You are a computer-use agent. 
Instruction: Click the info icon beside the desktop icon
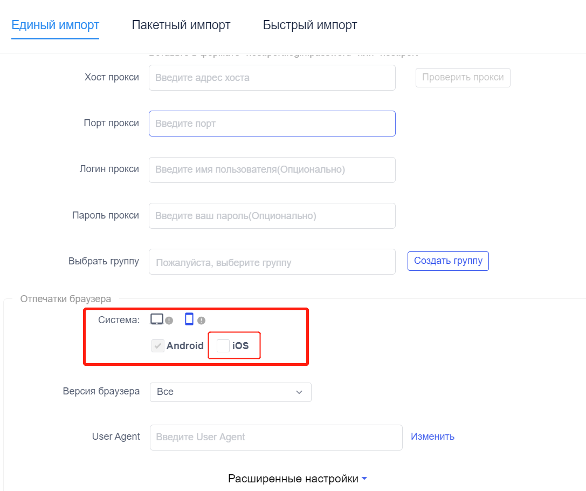pos(169,320)
